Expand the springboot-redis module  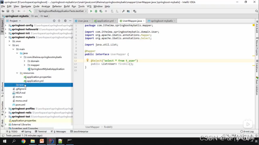tap(6, 113)
